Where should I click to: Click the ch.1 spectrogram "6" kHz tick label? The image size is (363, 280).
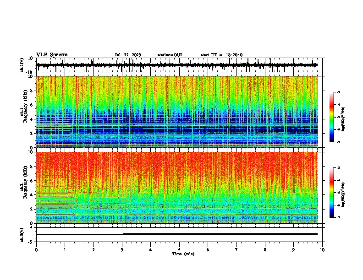point(32,105)
